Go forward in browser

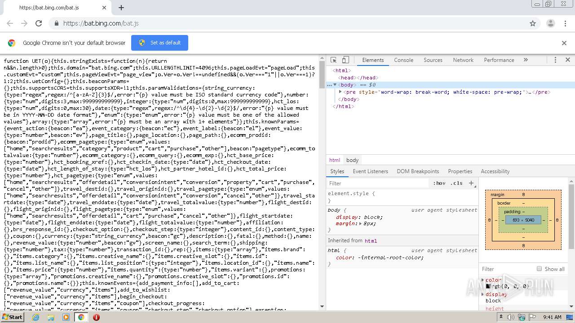click(24, 23)
